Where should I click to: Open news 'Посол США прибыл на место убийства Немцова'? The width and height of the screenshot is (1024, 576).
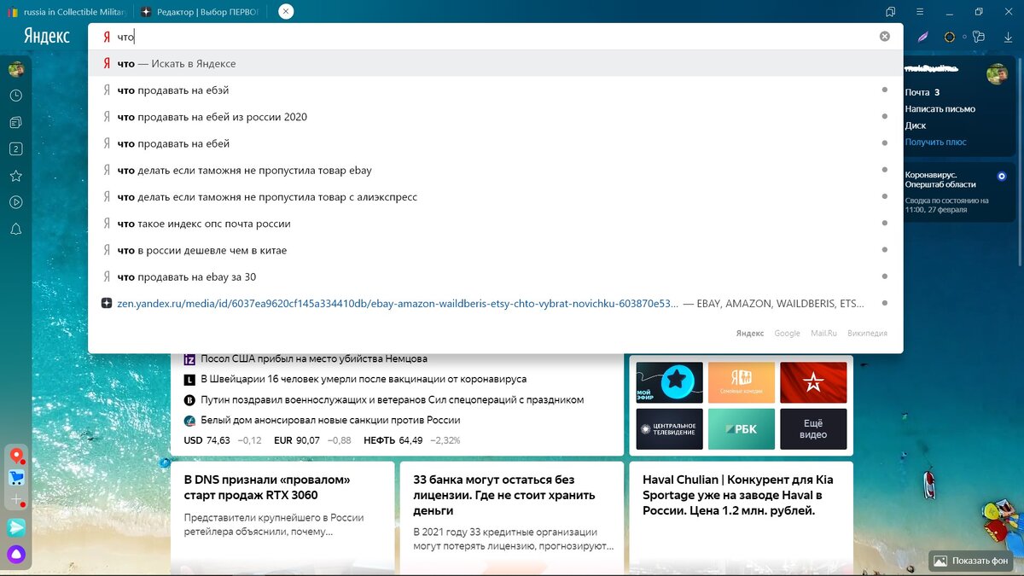pyautogui.click(x=313, y=359)
